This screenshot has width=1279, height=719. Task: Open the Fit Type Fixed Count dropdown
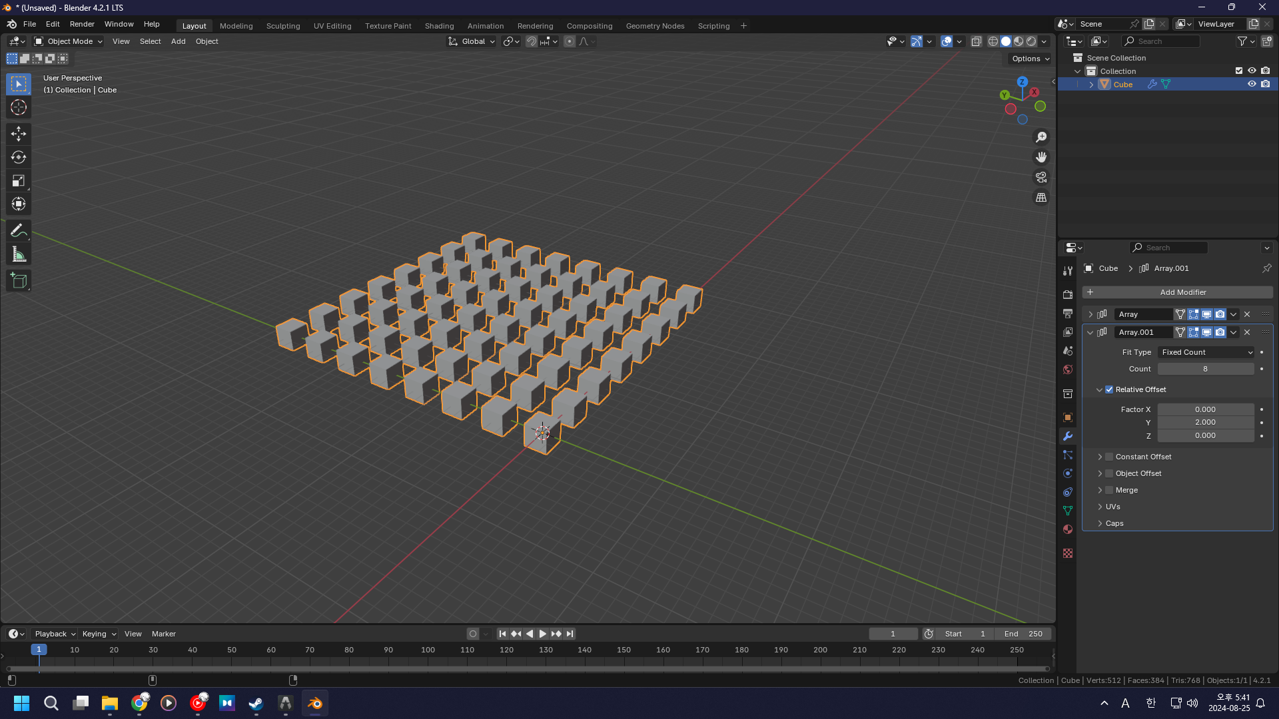1206,352
